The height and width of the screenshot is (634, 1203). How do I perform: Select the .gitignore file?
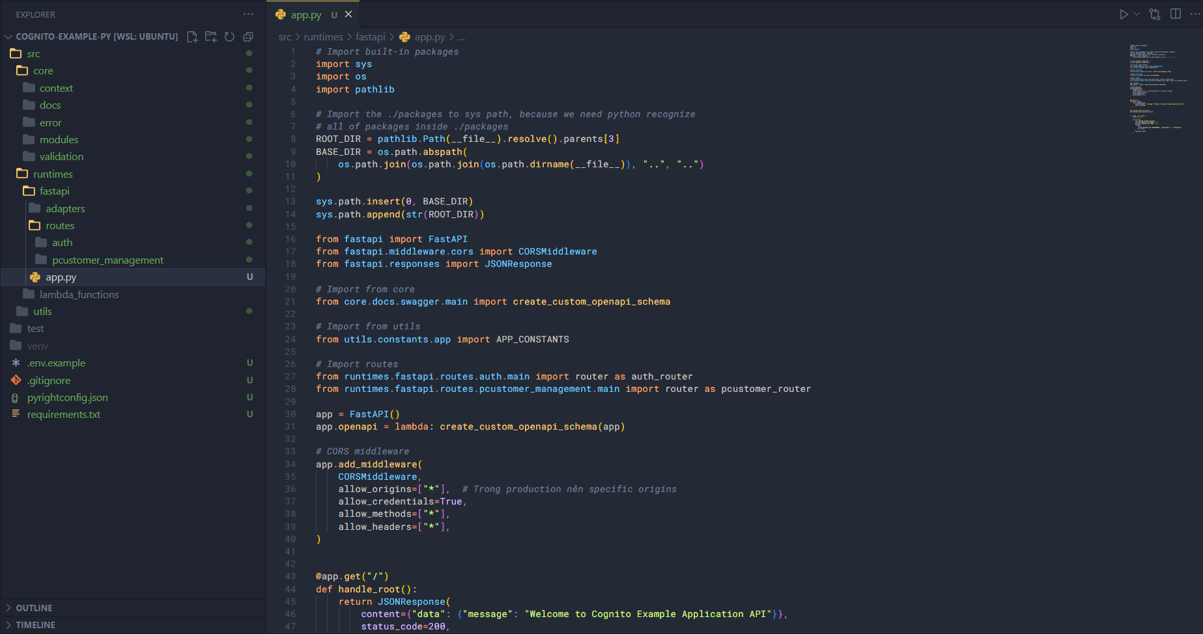[49, 380]
